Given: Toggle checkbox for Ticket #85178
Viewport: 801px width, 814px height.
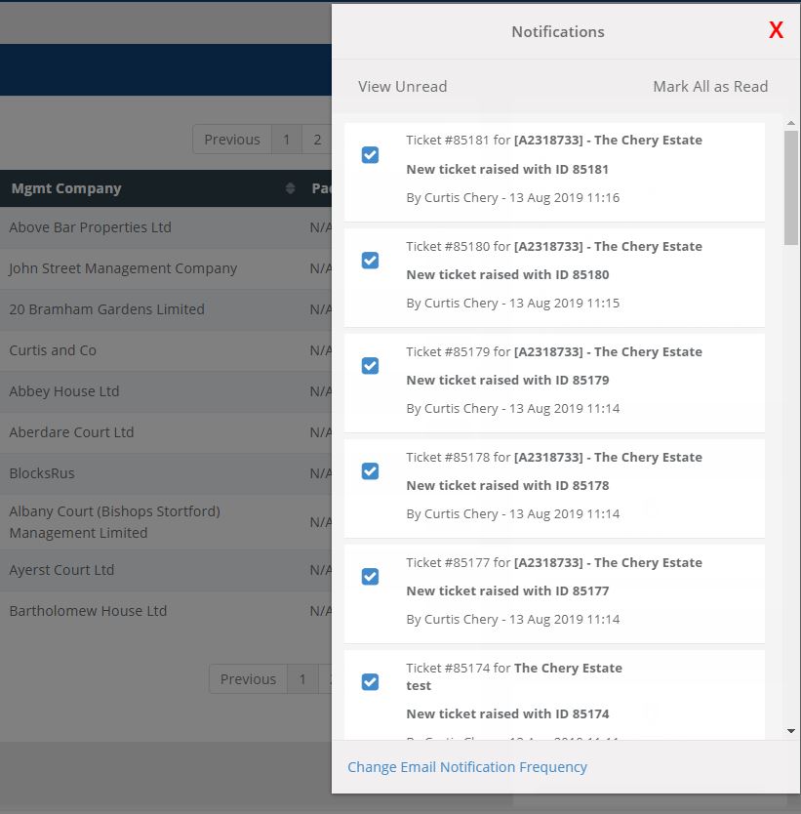Looking at the screenshot, I should [x=370, y=470].
